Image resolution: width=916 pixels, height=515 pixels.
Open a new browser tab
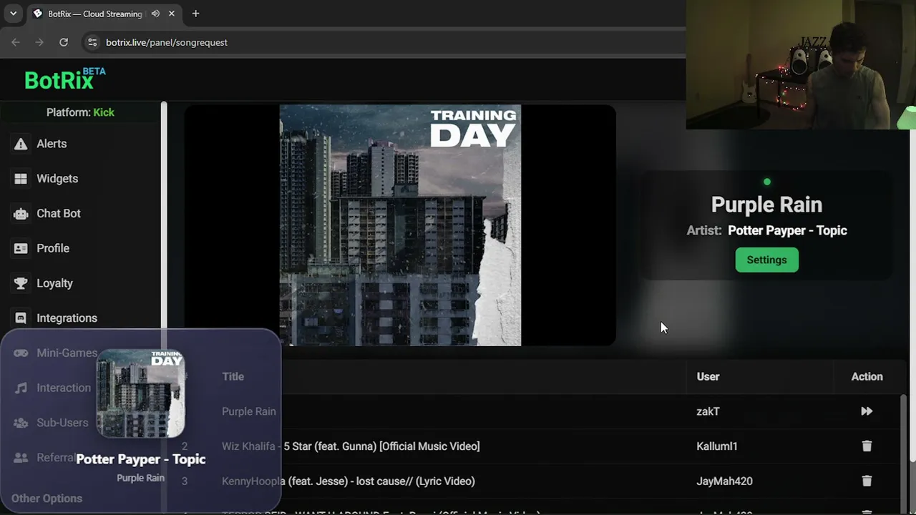click(195, 14)
